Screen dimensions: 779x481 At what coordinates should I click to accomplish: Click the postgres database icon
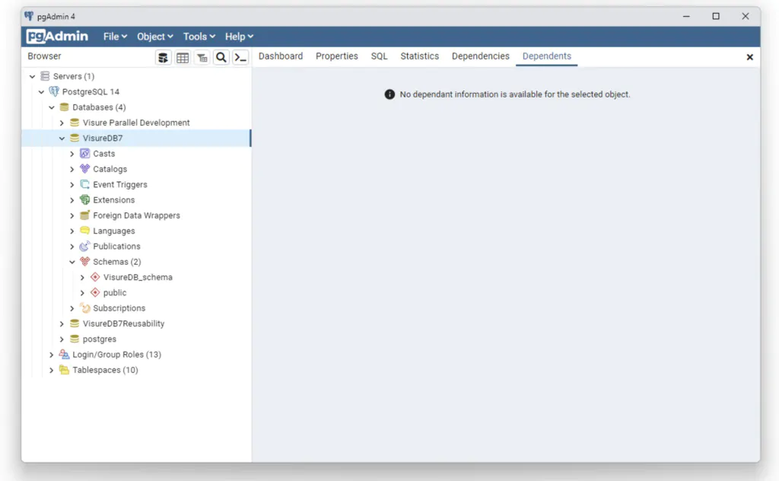click(x=75, y=339)
